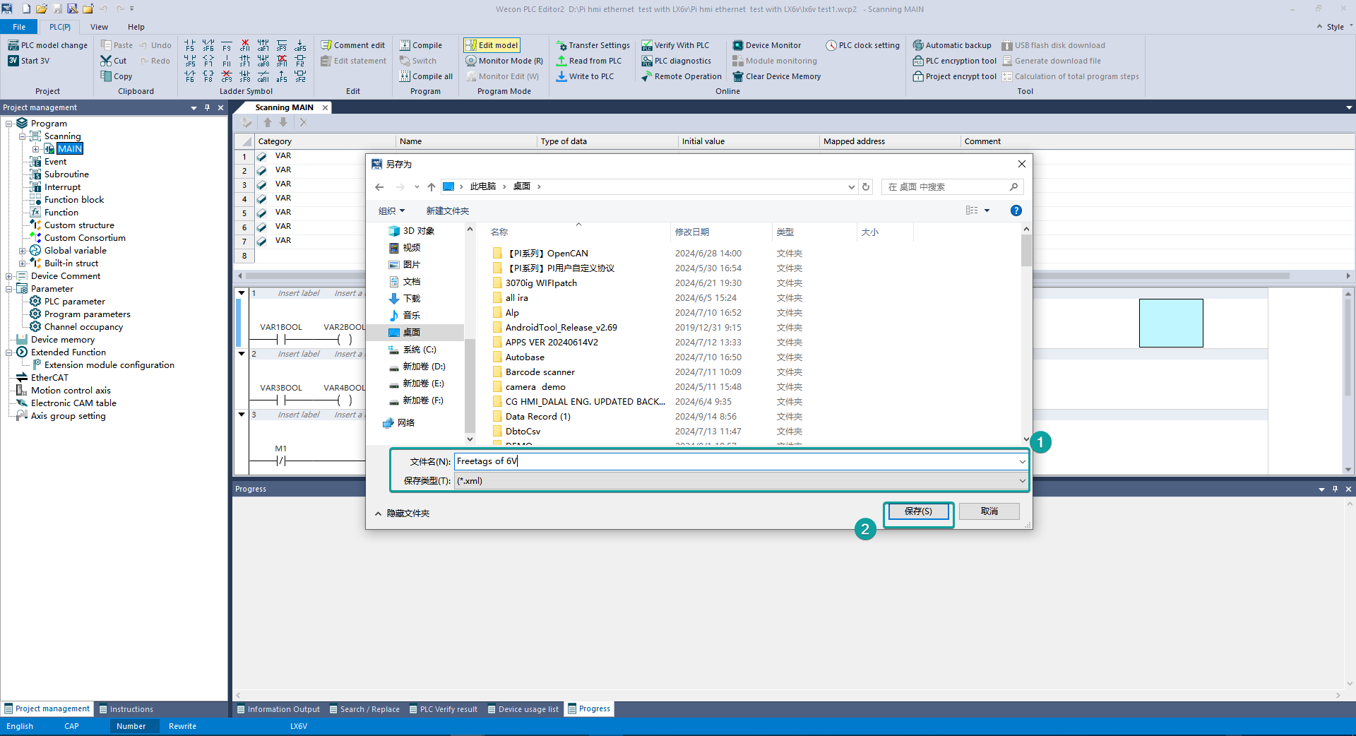Click the help question mark icon

coord(1016,210)
